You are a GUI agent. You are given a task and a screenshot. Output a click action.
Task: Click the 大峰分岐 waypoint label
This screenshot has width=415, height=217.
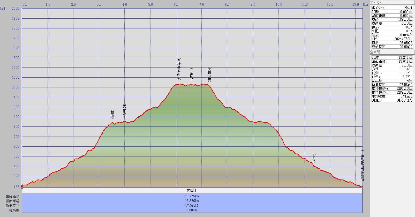[209, 74]
